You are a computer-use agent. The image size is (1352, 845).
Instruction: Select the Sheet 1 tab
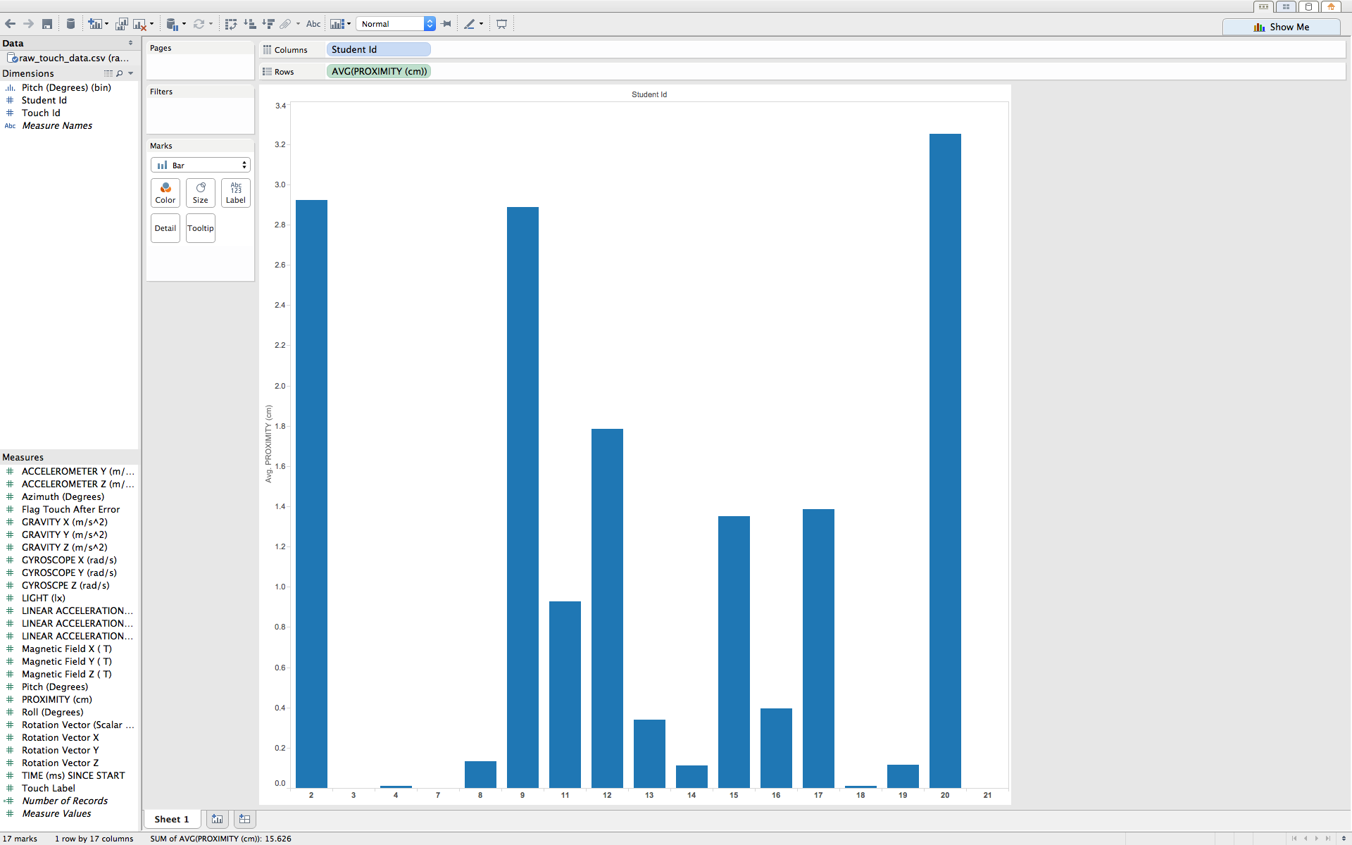pyautogui.click(x=172, y=819)
